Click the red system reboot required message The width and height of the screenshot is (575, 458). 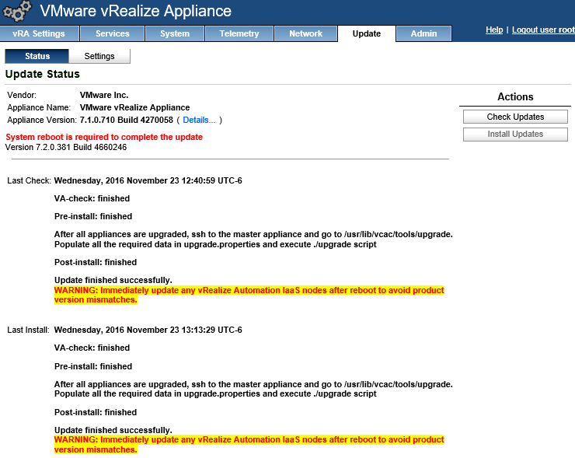coord(104,137)
